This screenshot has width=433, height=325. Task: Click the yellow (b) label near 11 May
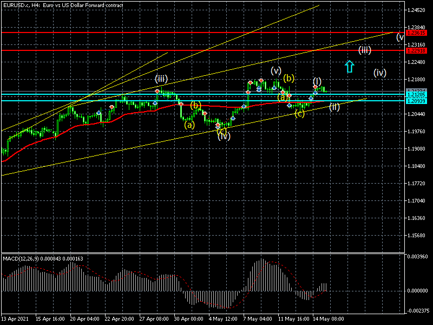[x=288, y=78]
